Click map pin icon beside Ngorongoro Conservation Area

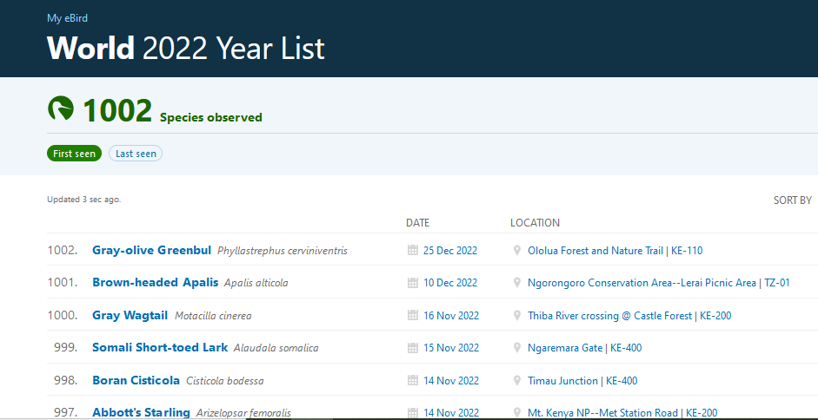coord(517,283)
